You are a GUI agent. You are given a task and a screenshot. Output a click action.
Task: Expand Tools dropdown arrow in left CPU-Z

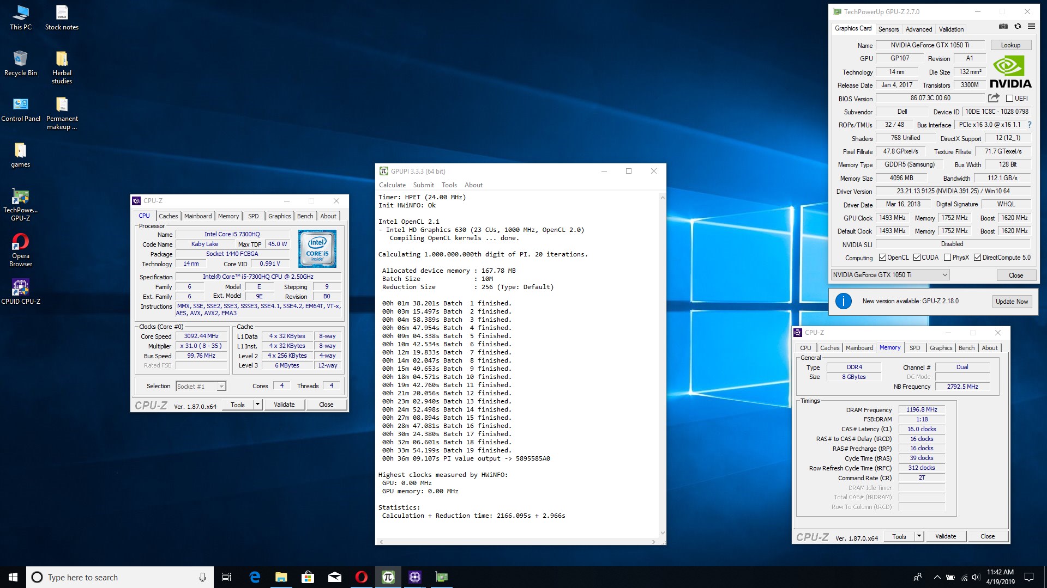257,405
